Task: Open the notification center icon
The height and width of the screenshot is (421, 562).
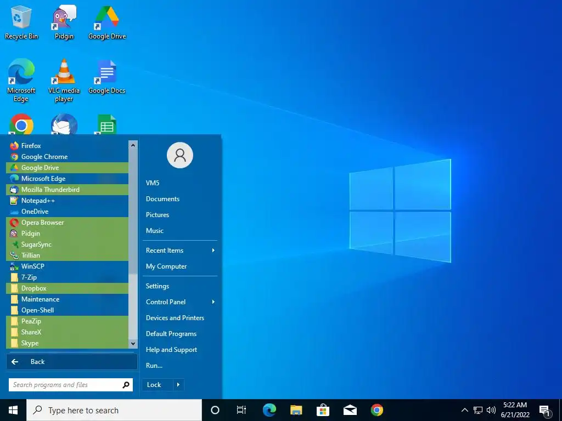Action: pyautogui.click(x=545, y=411)
